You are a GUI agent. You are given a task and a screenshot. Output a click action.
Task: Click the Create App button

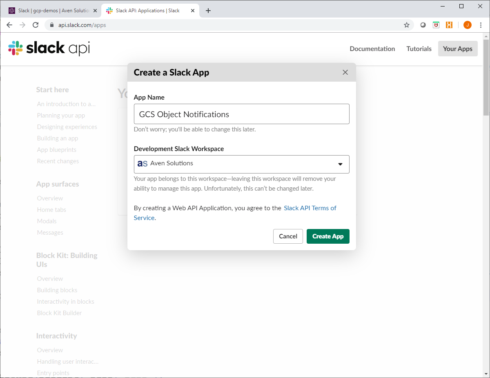pyautogui.click(x=328, y=236)
